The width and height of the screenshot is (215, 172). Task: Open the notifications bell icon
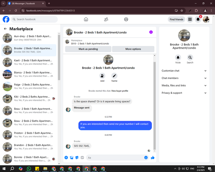point(198,19)
